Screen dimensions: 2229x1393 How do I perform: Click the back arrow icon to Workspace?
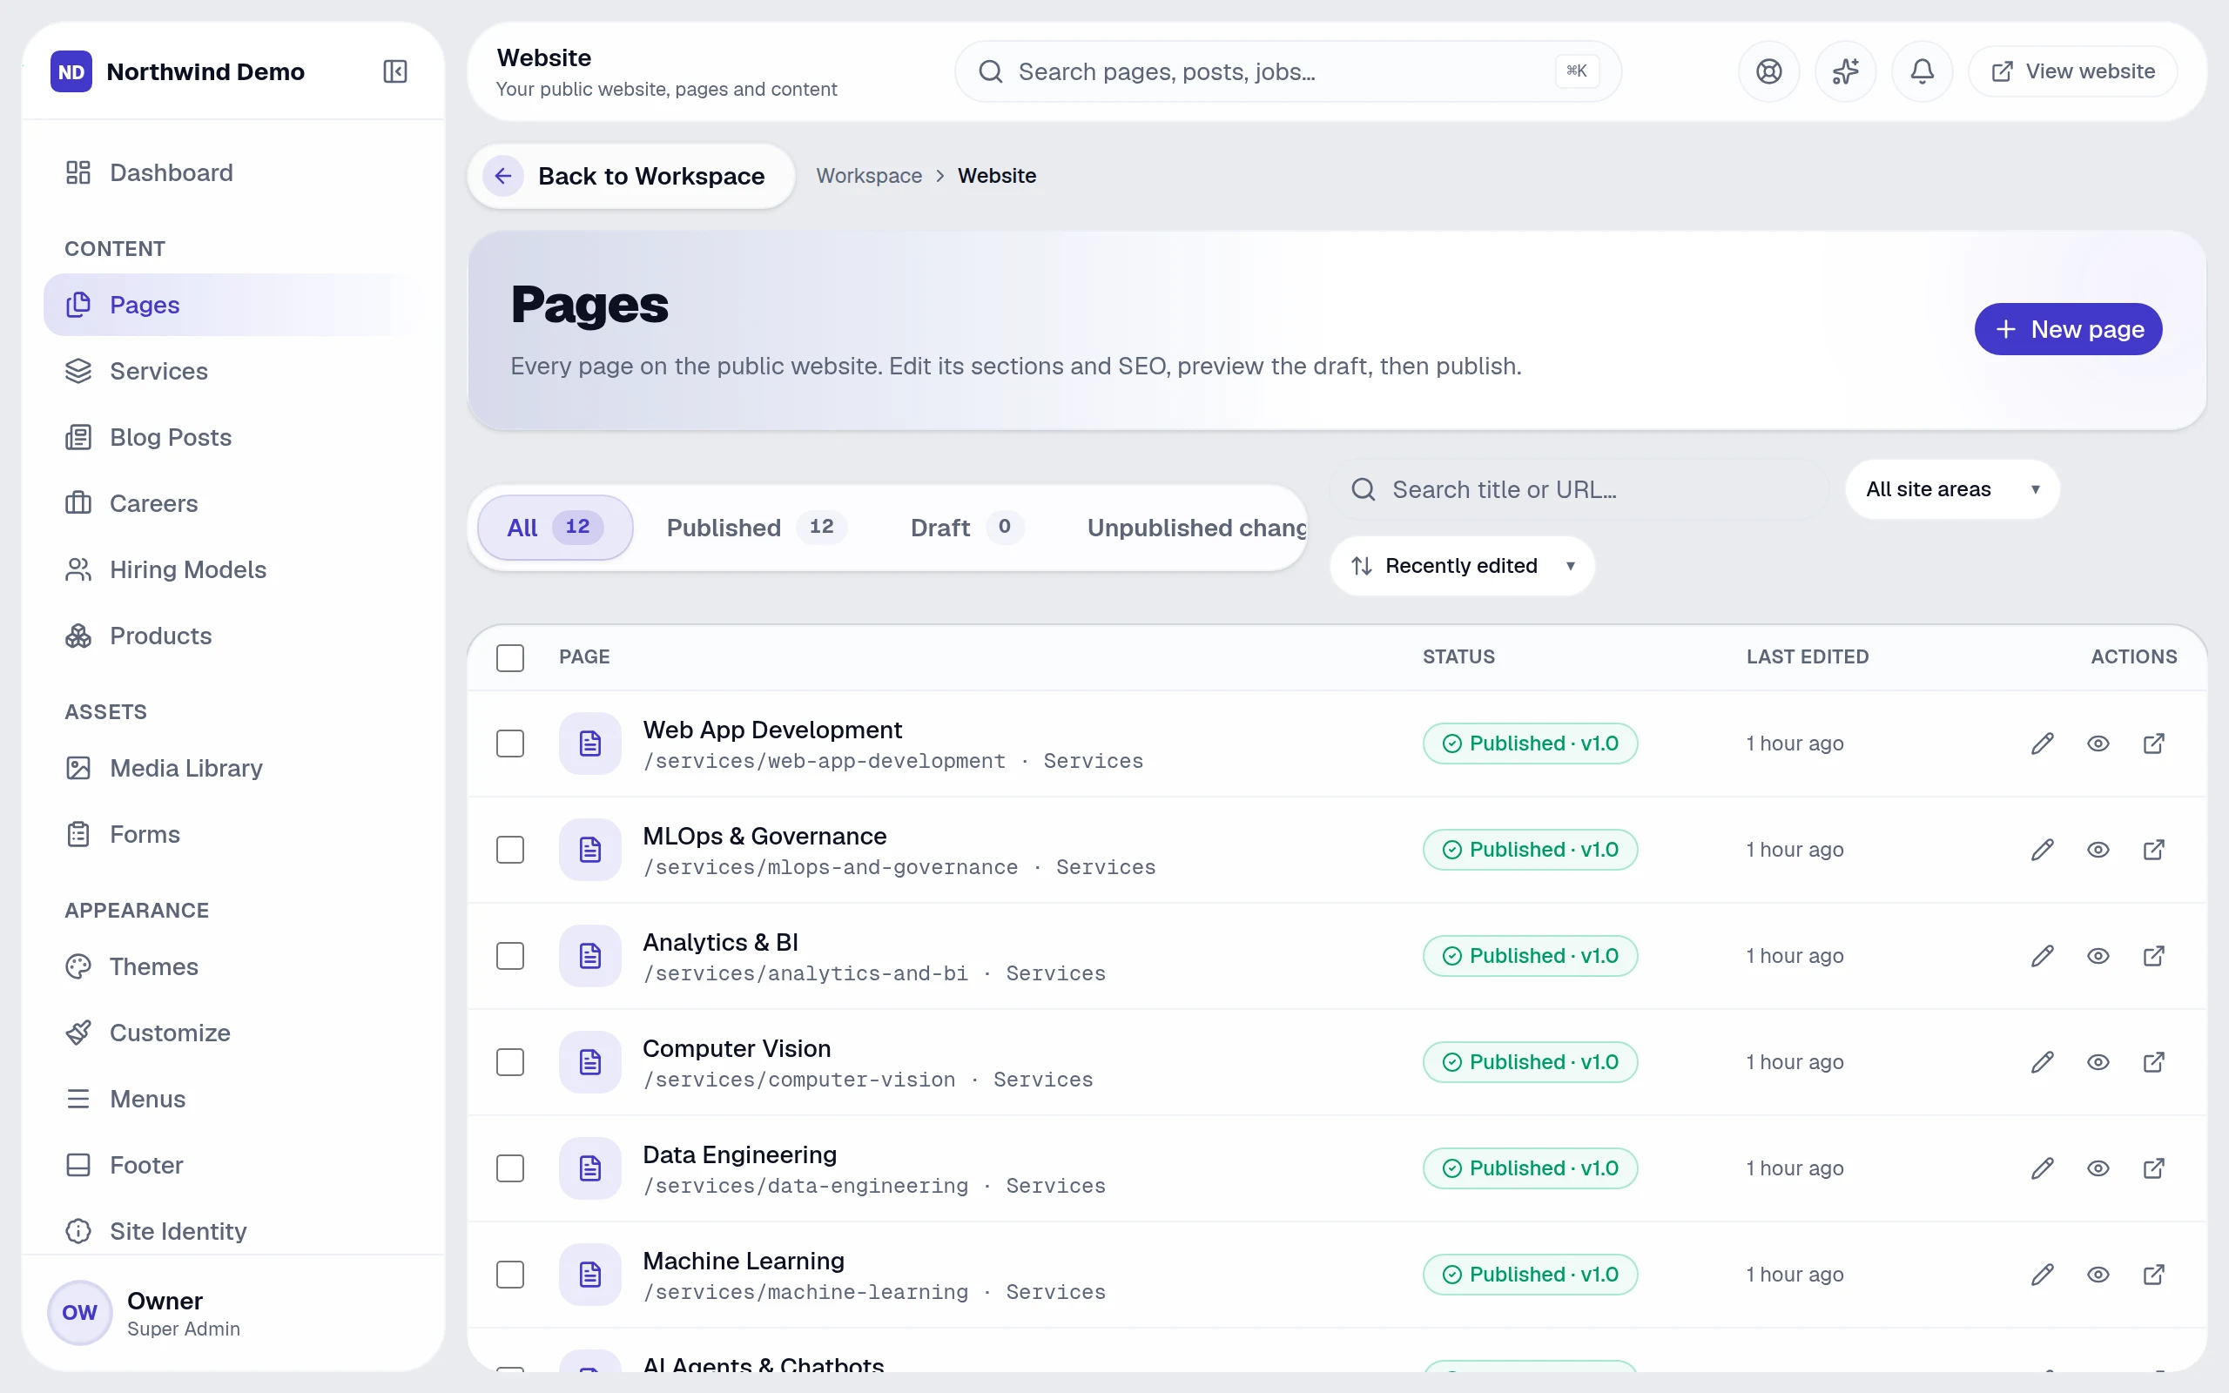[x=503, y=176]
